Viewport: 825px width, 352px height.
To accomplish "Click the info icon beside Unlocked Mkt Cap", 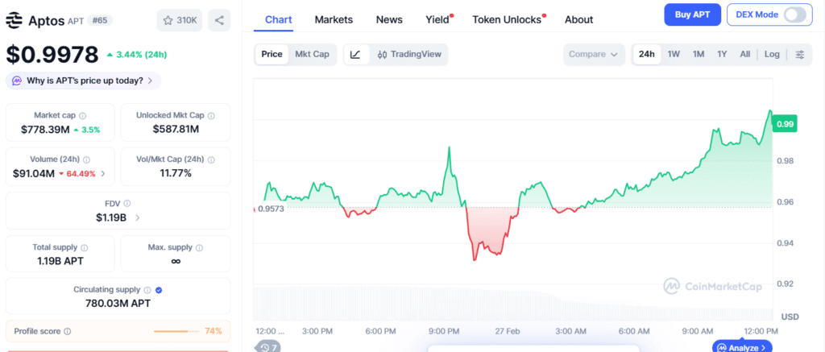I will [x=211, y=115].
